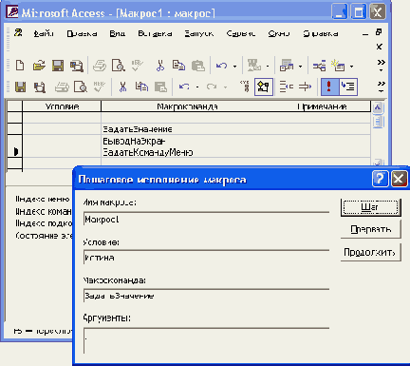Click the Индекс подкоманды argument label
The width and height of the screenshot is (410, 366).
44,223
